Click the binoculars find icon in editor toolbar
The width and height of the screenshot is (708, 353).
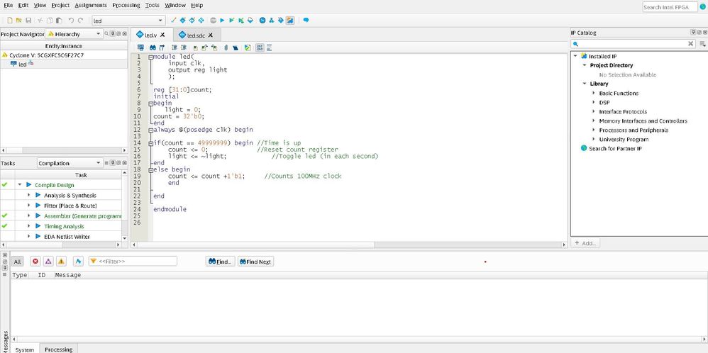153,47
